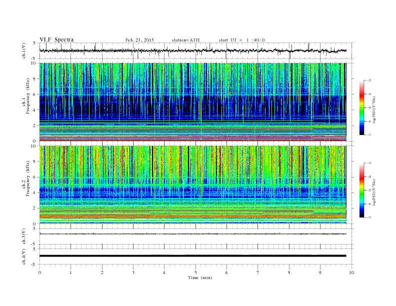Click the time axis tick label "9"
Screen dimensions: 396x306
coord(320,272)
